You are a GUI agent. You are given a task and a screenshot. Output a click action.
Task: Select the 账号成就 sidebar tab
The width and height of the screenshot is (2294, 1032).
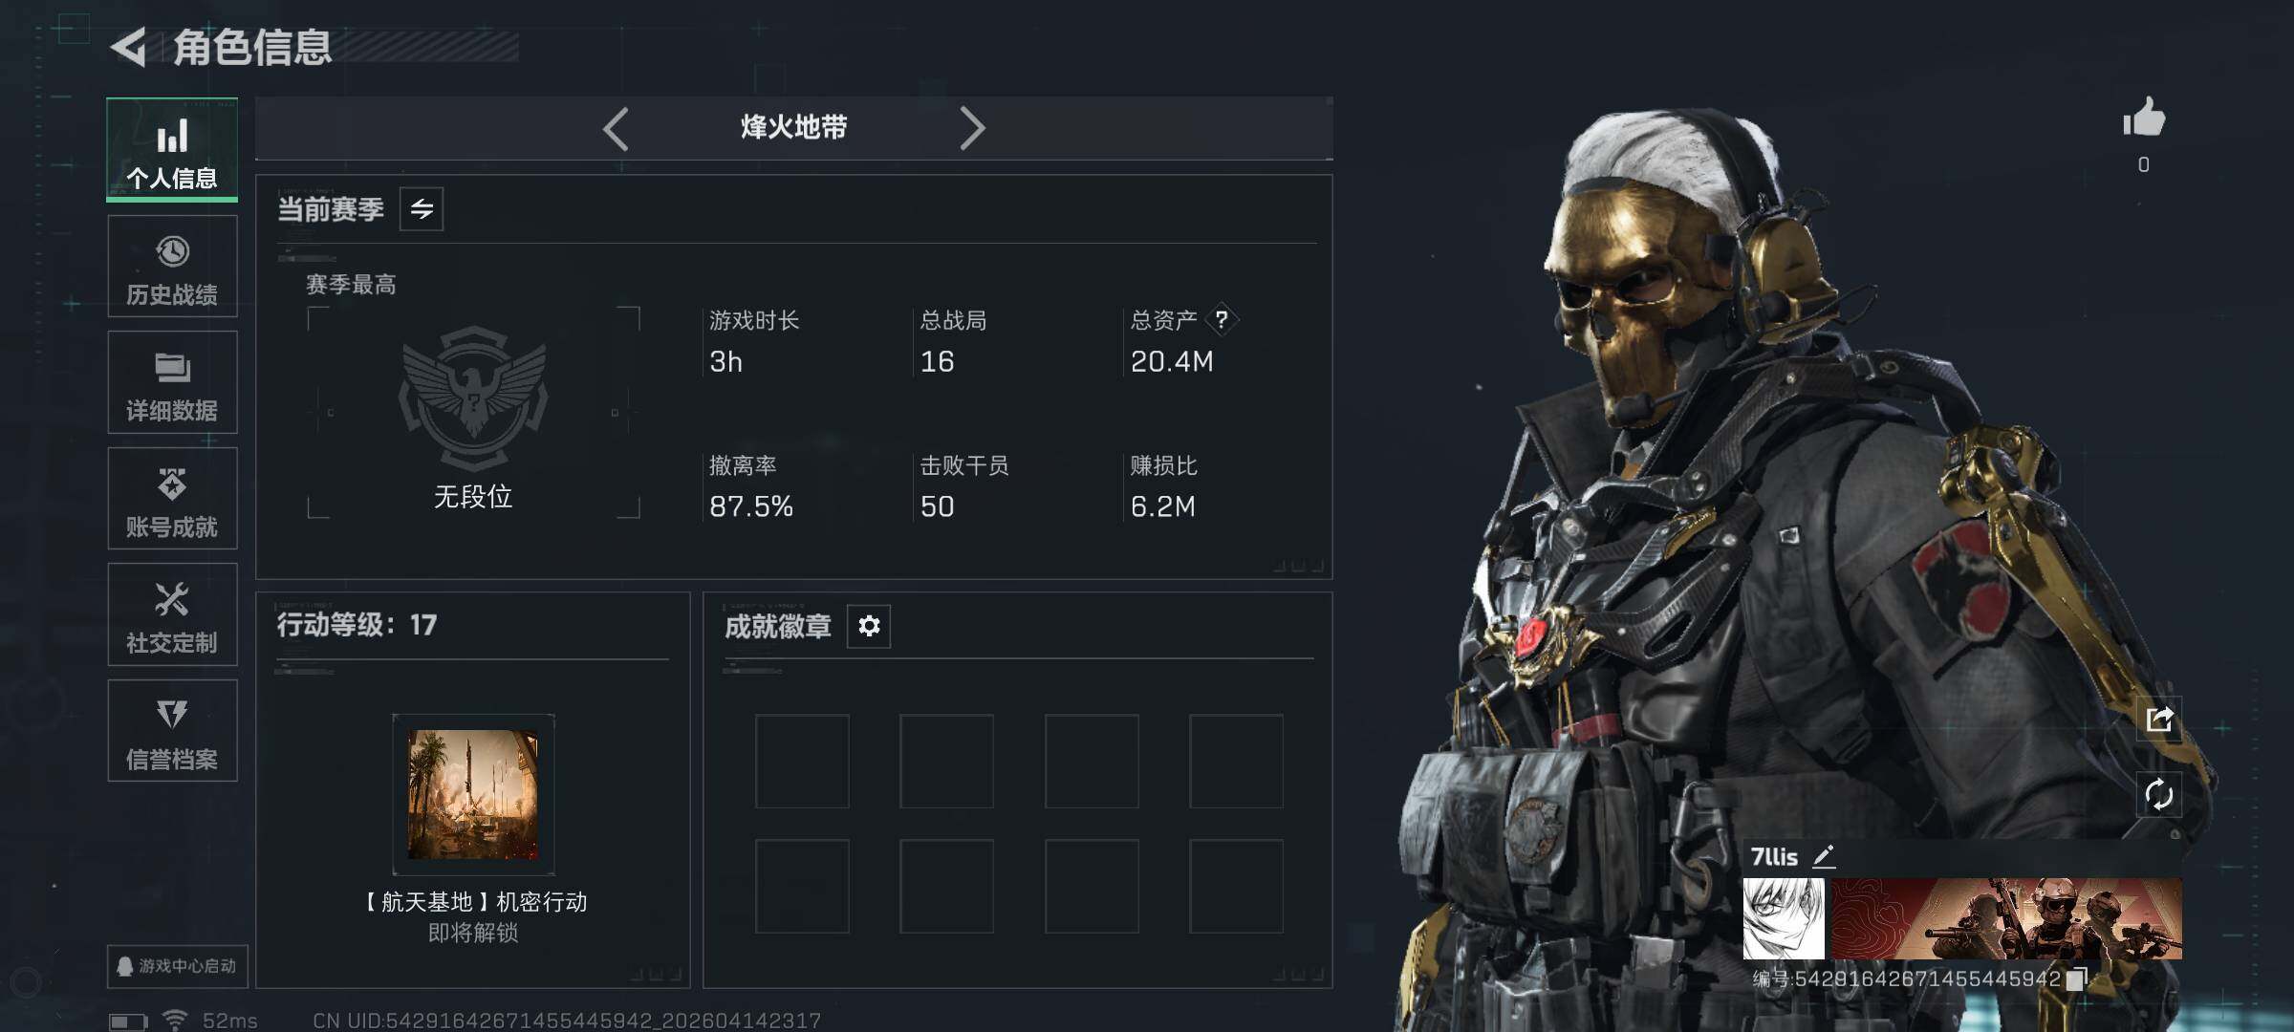point(172,499)
